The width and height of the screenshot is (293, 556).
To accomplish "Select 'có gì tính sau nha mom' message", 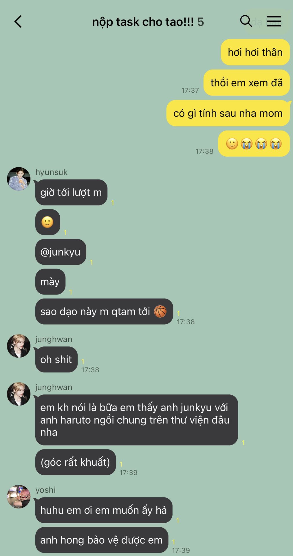I will pos(228,113).
